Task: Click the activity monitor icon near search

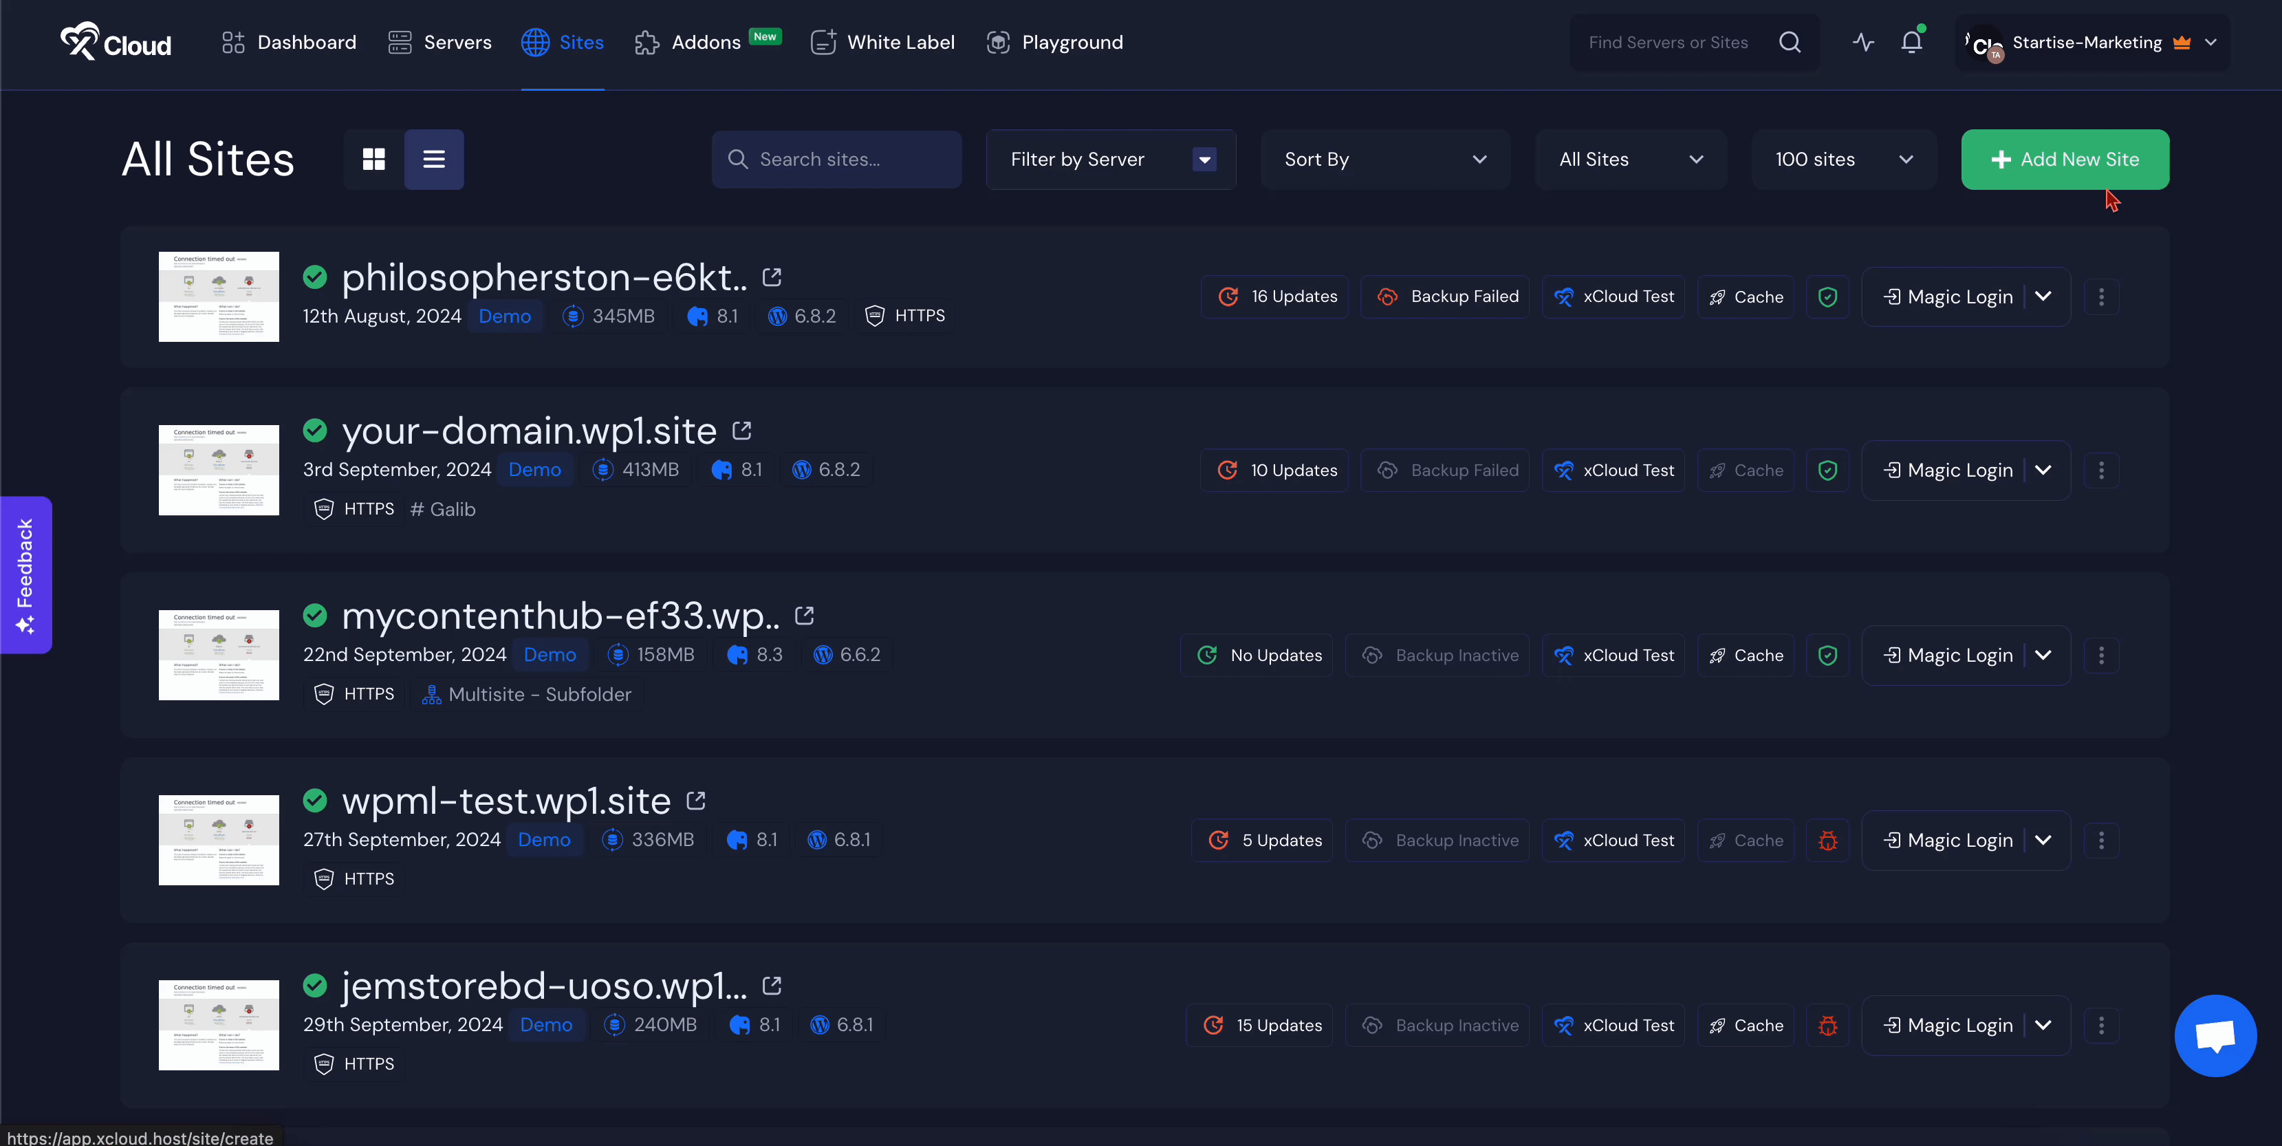Action: [1863, 41]
